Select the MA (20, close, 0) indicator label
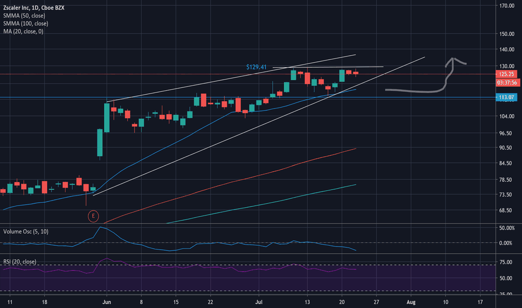522x308 pixels. click(x=24, y=31)
